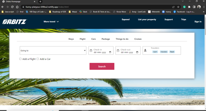206x111 pixels.
Task: Click the room button under Travelers
Action: click(155, 52)
